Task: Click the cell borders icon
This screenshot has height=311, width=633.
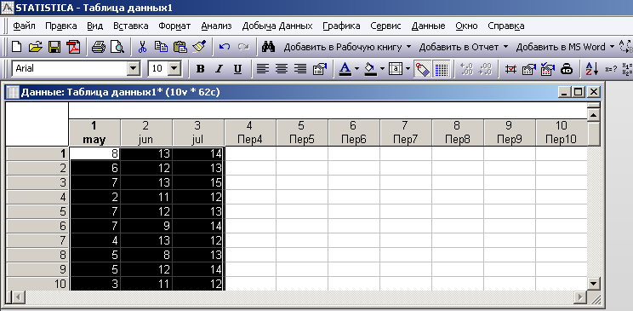Action: tap(396, 69)
